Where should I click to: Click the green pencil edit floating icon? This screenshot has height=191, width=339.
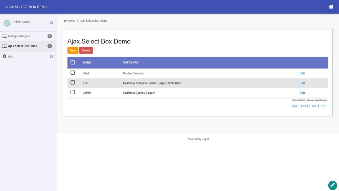coord(332,185)
